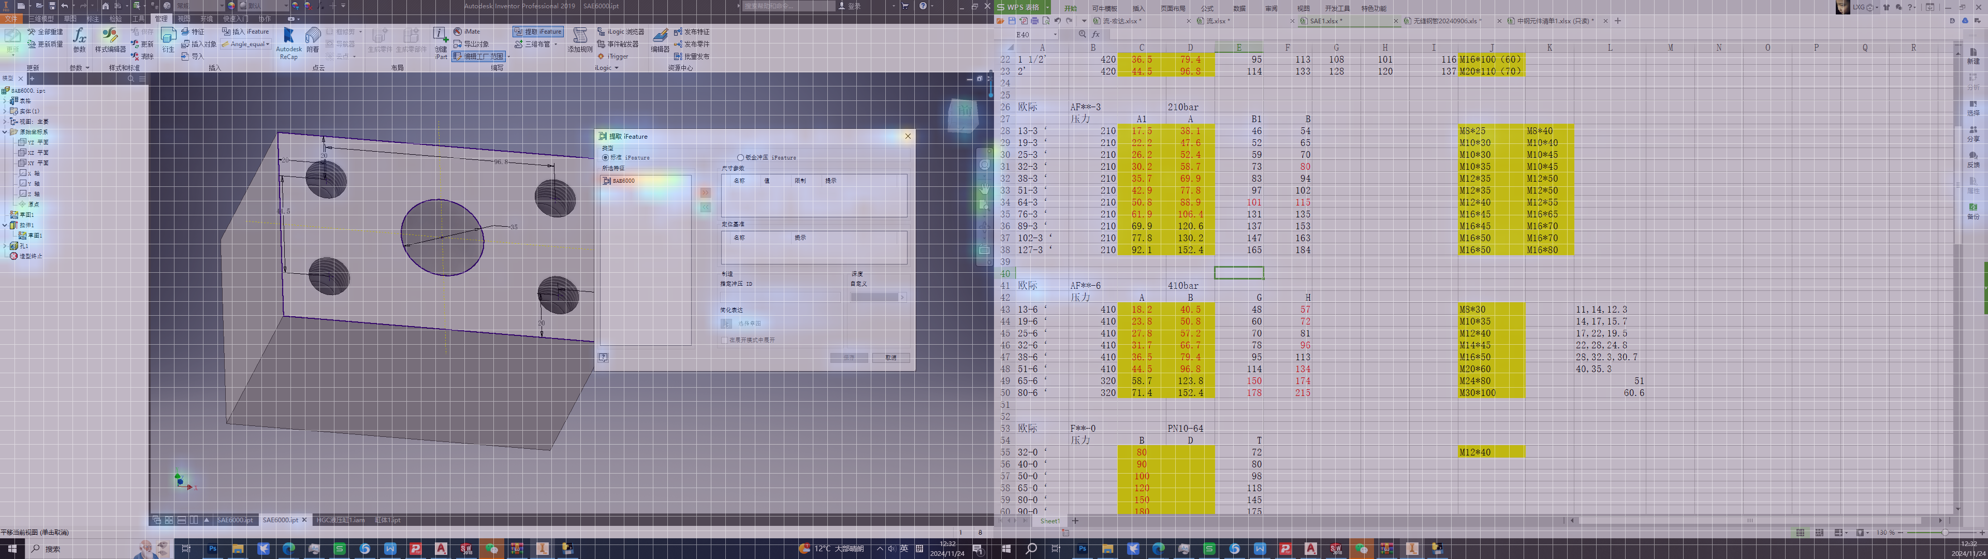Click the Photoshop icon on left taskbar
The height and width of the screenshot is (559, 1988).
[x=212, y=549]
